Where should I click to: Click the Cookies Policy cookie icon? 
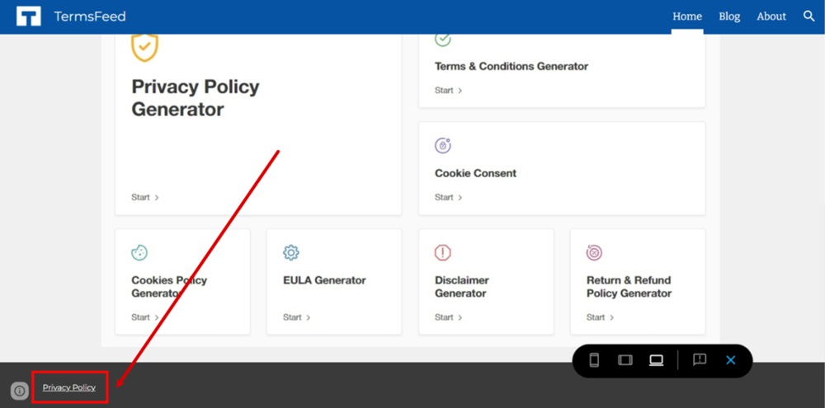(x=139, y=252)
